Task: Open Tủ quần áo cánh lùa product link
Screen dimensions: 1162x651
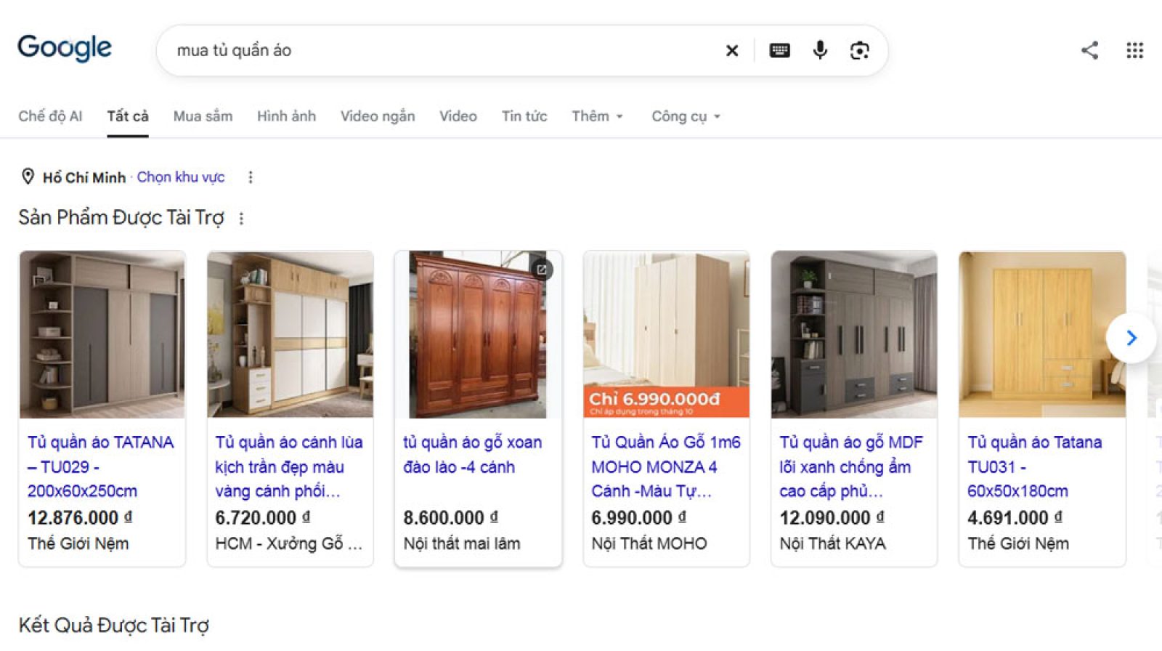Action: 289,466
